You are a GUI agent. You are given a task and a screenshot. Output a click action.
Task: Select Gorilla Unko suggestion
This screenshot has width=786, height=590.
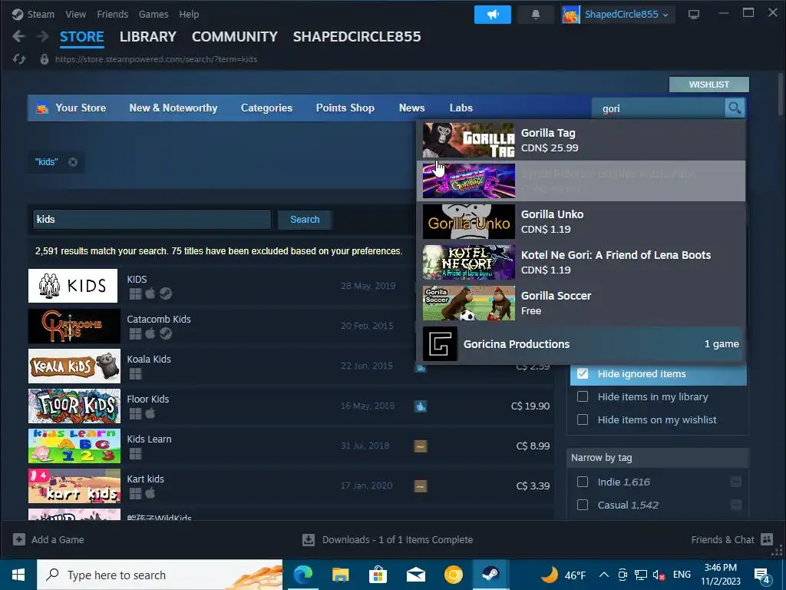coord(581,222)
